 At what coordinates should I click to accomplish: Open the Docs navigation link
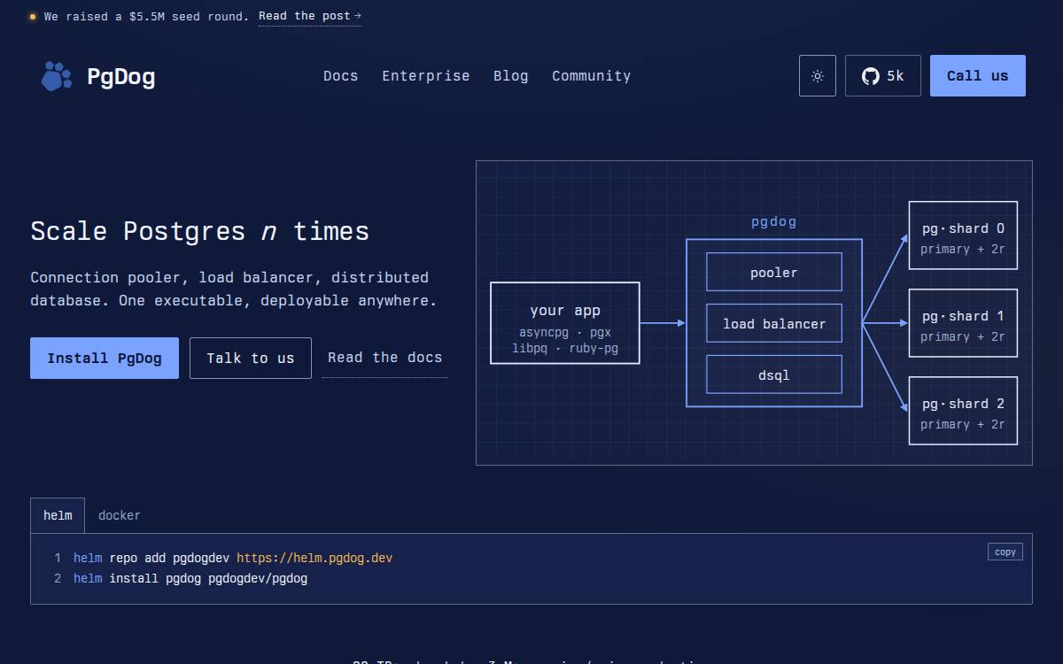coord(341,76)
